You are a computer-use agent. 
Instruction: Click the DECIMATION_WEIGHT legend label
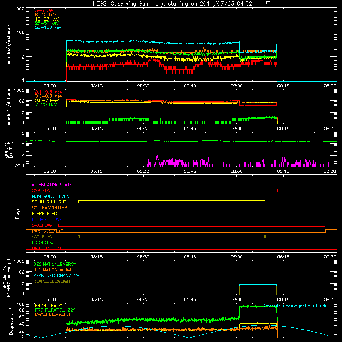point(54,270)
